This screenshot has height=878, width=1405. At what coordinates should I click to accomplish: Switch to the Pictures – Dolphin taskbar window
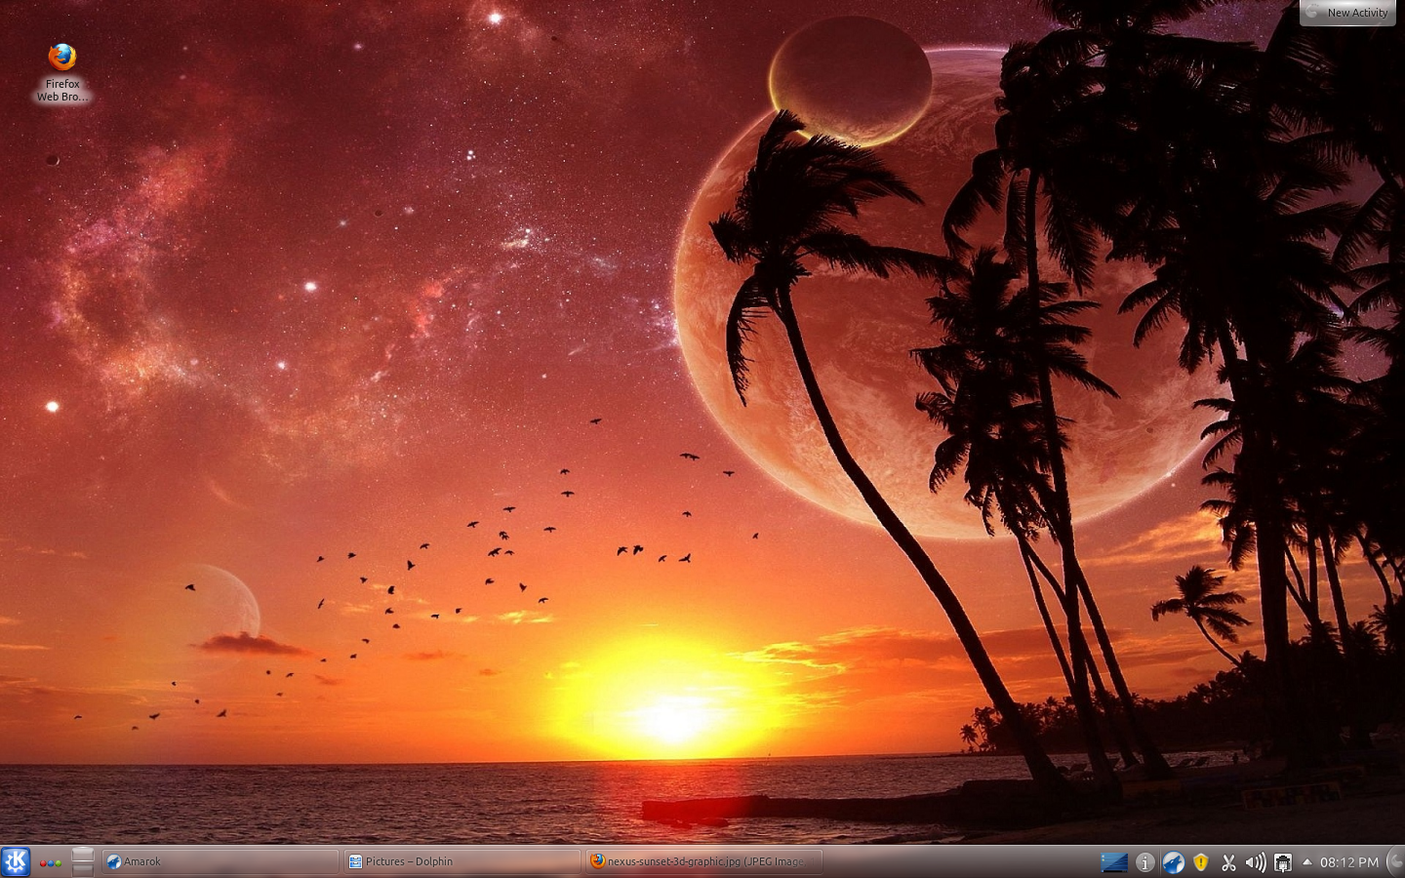click(462, 861)
